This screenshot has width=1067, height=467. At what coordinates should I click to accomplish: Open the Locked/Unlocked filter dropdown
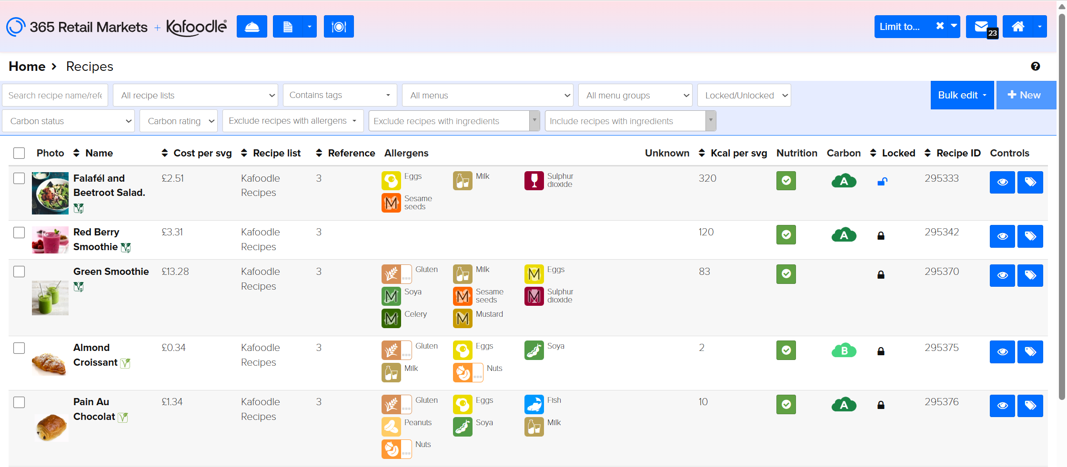click(744, 96)
